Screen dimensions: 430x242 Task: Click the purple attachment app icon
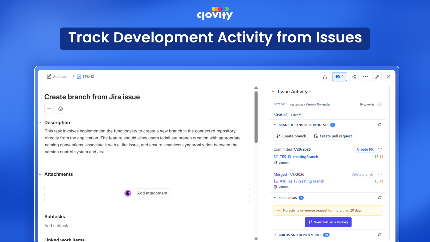[128, 193]
